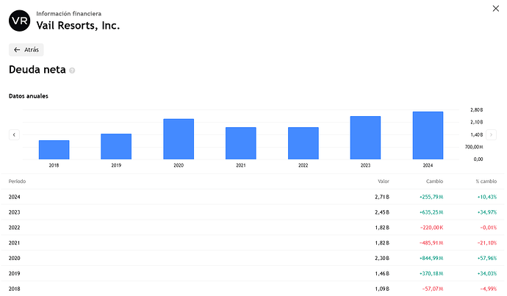Click the Periodo column header
This screenshot has height=296, width=507.
[x=17, y=181]
